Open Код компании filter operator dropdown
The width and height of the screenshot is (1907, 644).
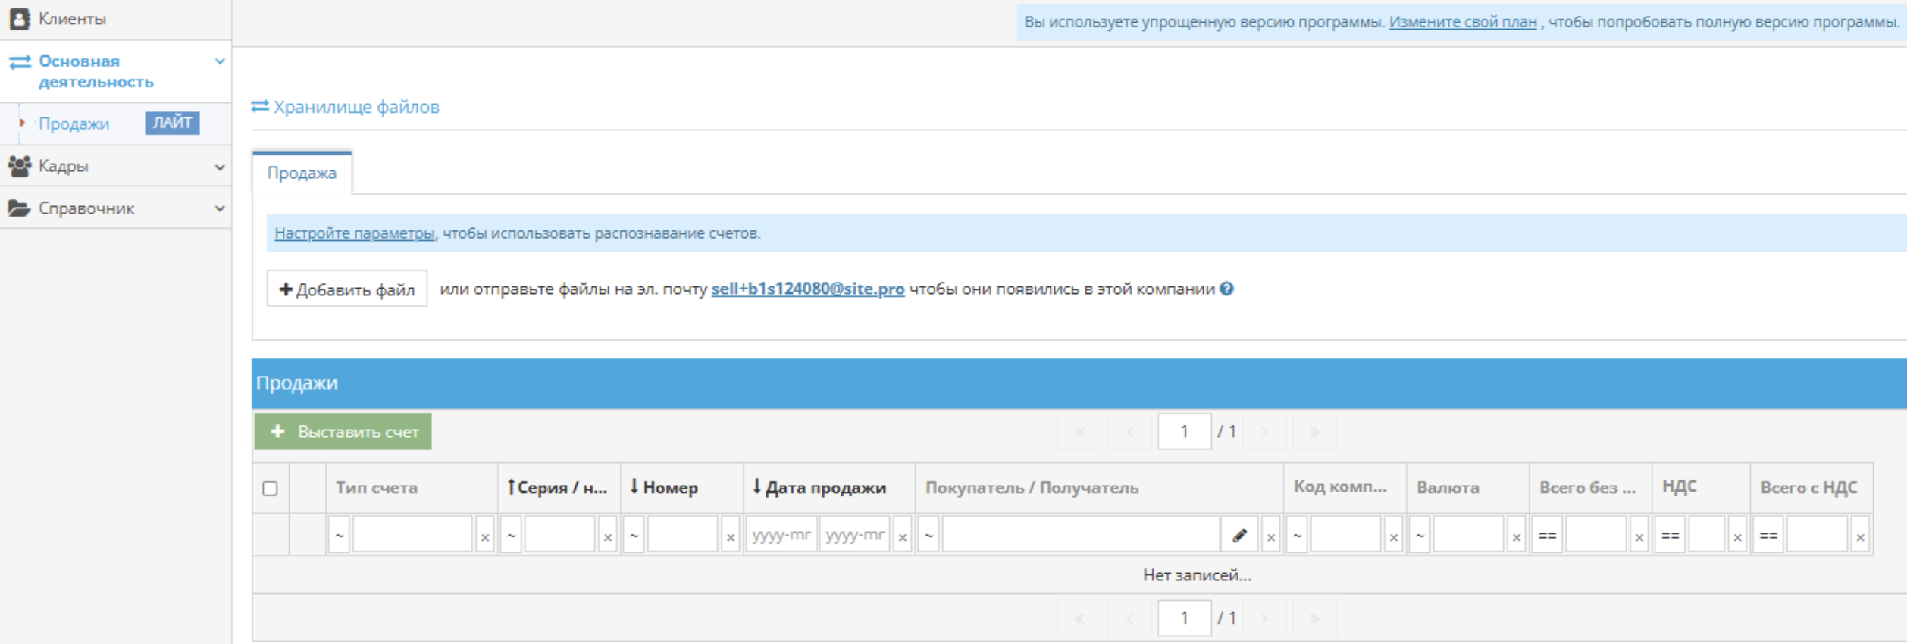1297,536
